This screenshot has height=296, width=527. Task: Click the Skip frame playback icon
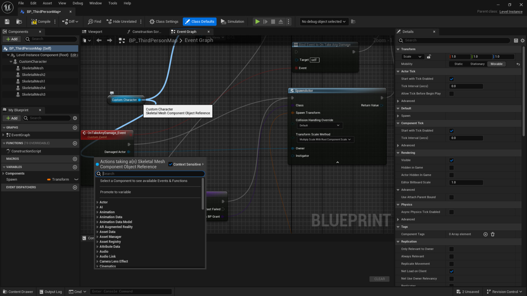[265, 22]
